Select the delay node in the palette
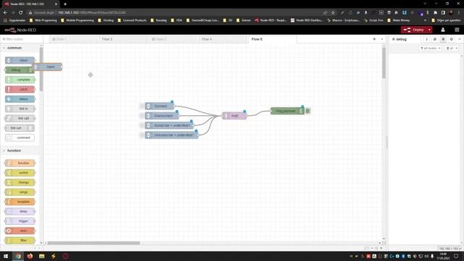The height and width of the screenshot is (261, 464). tap(20, 211)
